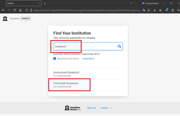The width and height of the screenshot is (180, 116).
Task: Close the HARICA tab
Action: 39,3
